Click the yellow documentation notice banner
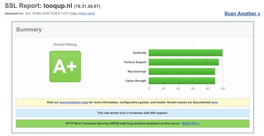This screenshot has height=136, width=264. click(133, 102)
